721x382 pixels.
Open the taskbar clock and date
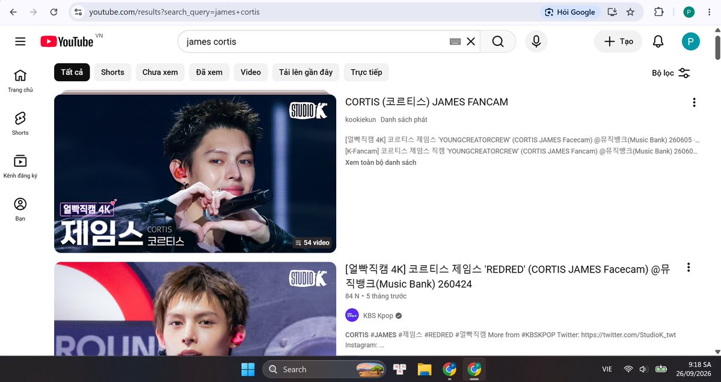(693, 369)
